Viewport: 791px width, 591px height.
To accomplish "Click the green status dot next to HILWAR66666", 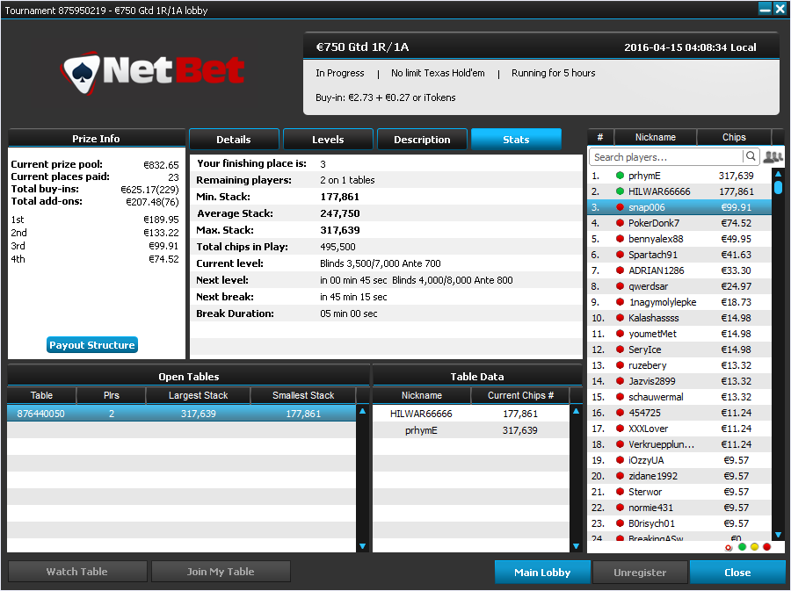I will pos(620,191).
